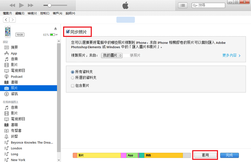Click the 完成 button
The image size is (251, 162).
[229, 155]
